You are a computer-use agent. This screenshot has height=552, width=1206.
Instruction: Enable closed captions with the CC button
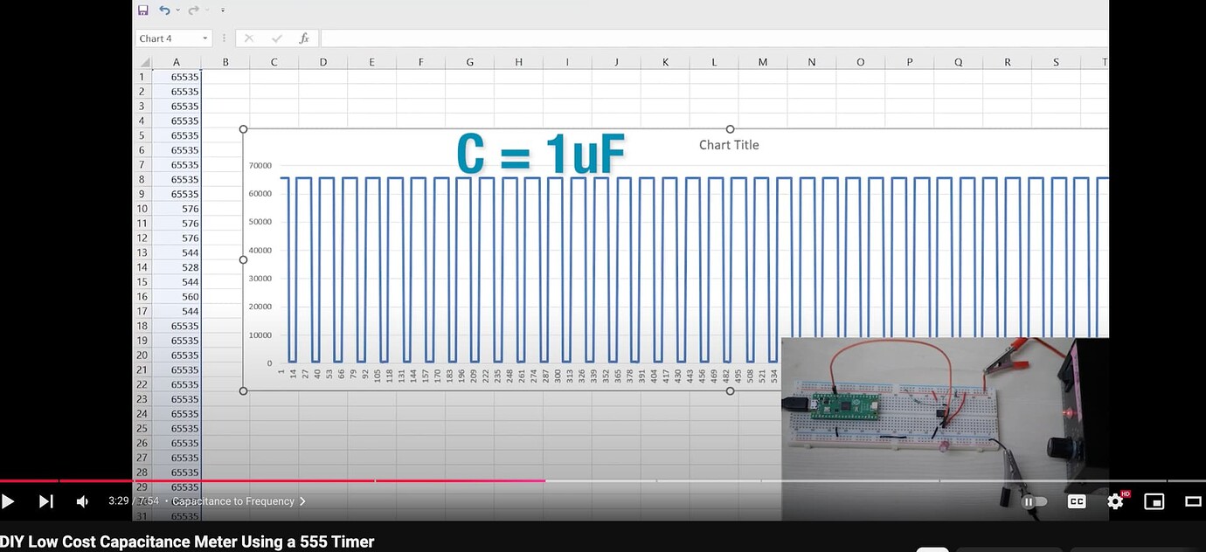[x=1076, y=501]
